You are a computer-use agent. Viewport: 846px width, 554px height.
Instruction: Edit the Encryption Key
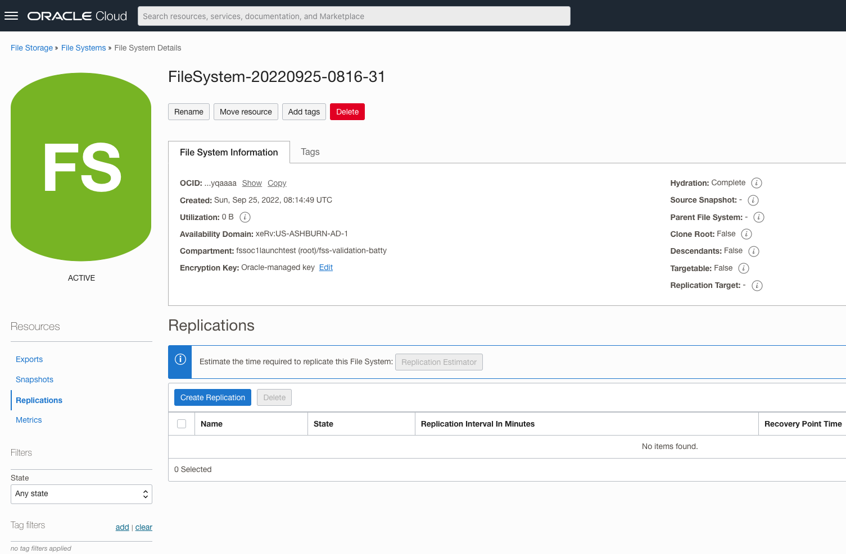(x=325, y=267)
